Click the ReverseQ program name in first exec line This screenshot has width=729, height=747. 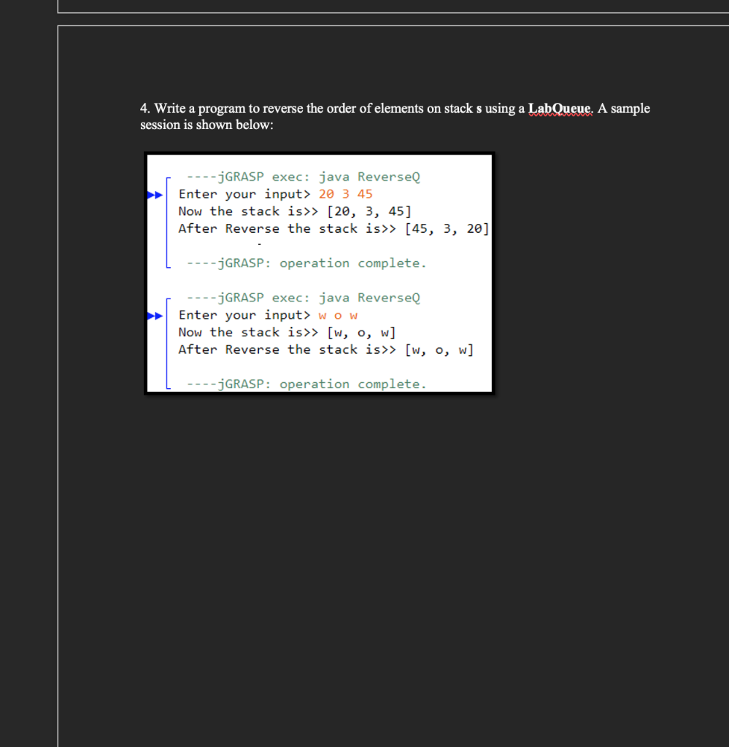pos(388,177)
